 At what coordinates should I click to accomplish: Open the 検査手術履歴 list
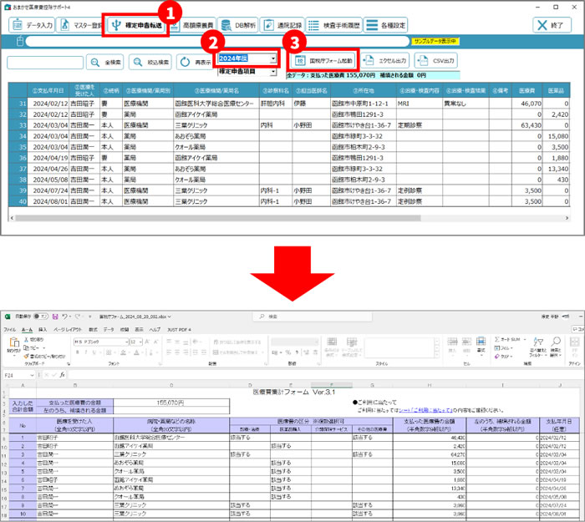tap(334, 25)
